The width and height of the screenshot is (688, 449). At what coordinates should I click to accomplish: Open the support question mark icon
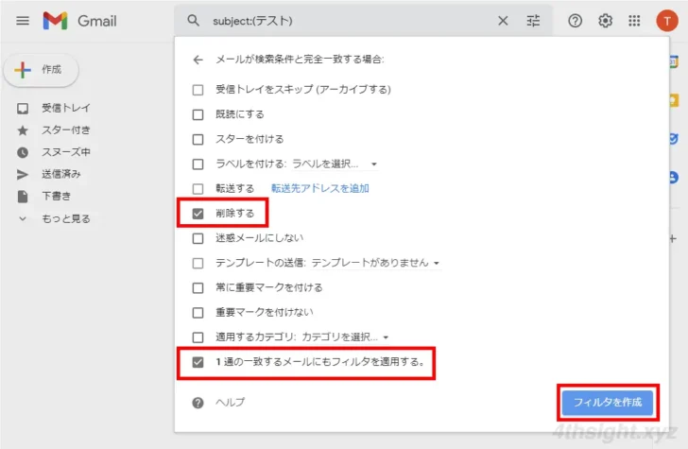[x=575, y=21]
